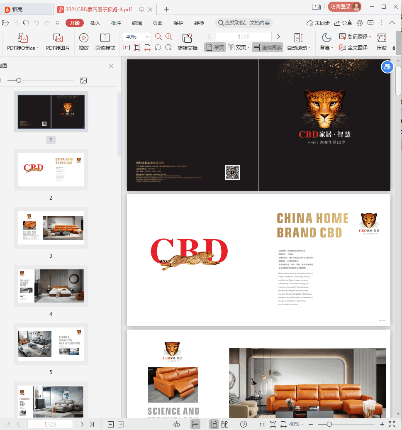Click the 压缩 compress tool
The width and height of the screenshot is (402, 430).
pyautogui.click(x=381, y=42)
